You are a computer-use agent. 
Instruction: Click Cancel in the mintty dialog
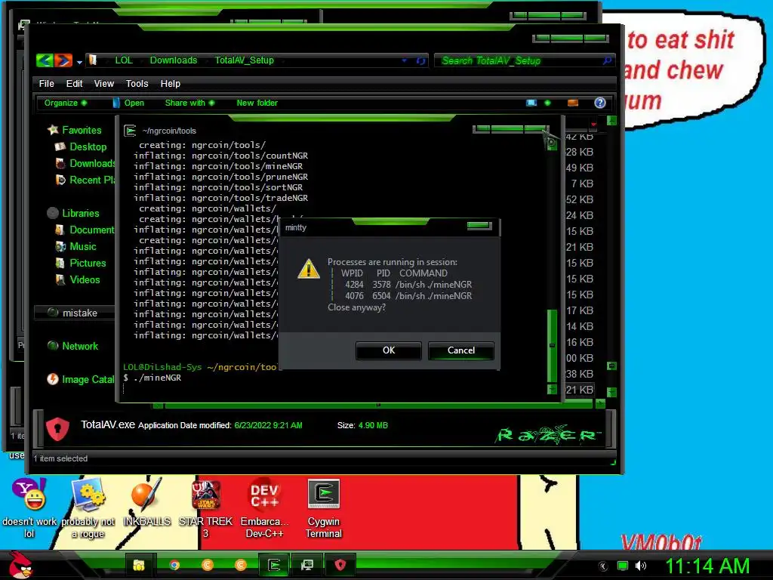click(461, 350)
